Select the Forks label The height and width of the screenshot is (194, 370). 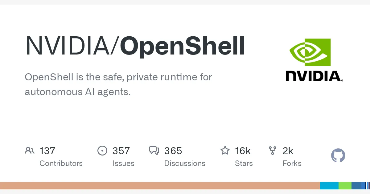click(292, 163)
